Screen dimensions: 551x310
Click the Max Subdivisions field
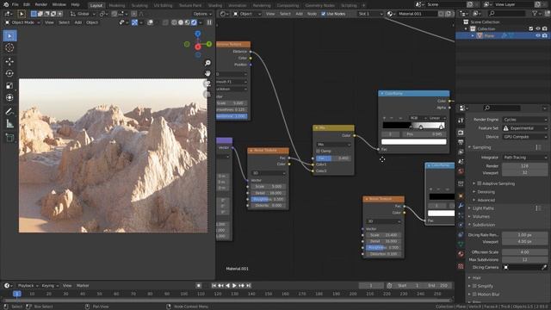pos(524,260)
